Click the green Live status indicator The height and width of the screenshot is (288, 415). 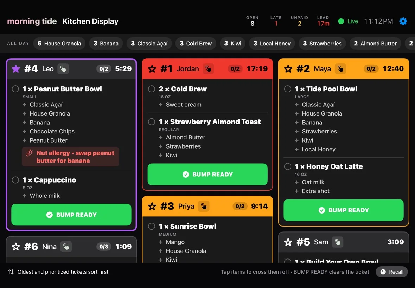pos(348,21)
